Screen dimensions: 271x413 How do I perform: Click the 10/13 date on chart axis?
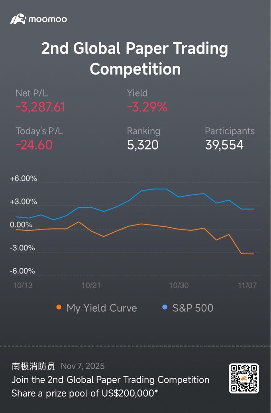point(23,285)
